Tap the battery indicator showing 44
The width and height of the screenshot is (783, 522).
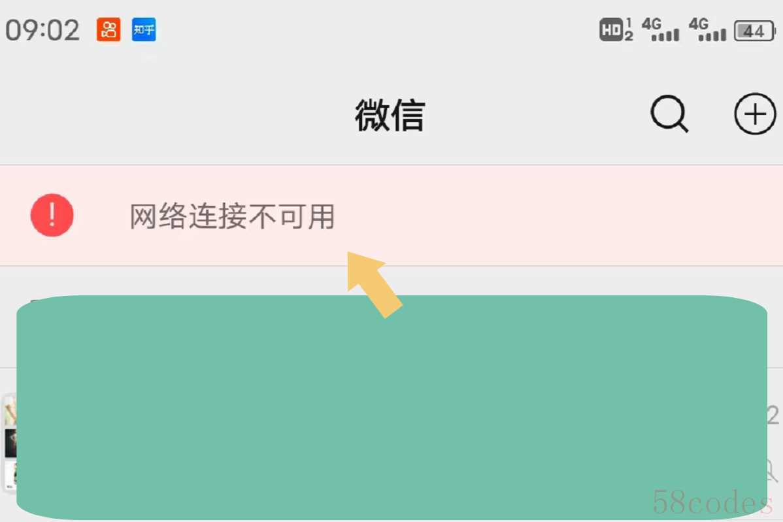[x=754, y=31]
